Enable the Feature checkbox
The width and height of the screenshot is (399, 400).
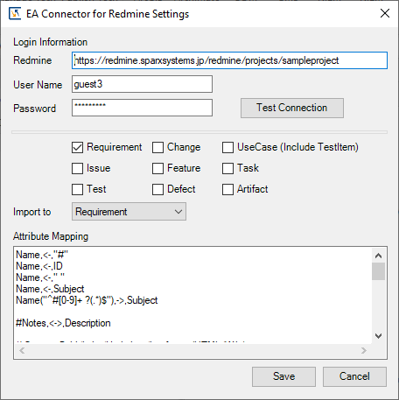(157, 168)
